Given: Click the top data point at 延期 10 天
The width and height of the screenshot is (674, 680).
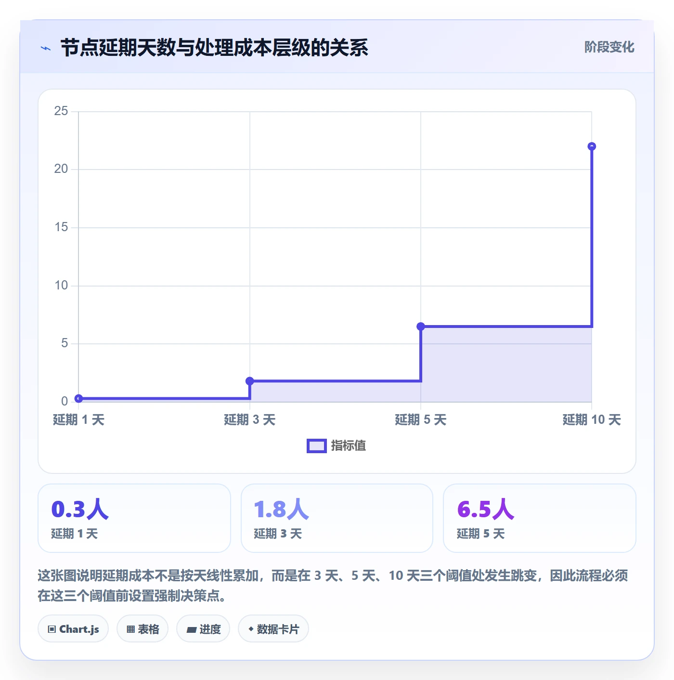Looking at the screenshot, I should pos(592,146).
